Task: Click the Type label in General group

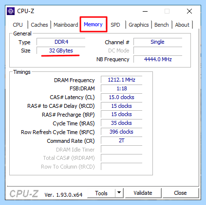Action: [x=24, y=42]
